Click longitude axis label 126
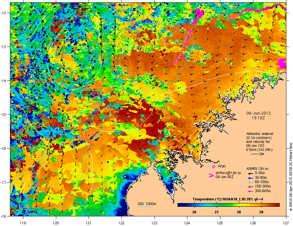This screenshot has height=226, width=293. tap(253, 223)
